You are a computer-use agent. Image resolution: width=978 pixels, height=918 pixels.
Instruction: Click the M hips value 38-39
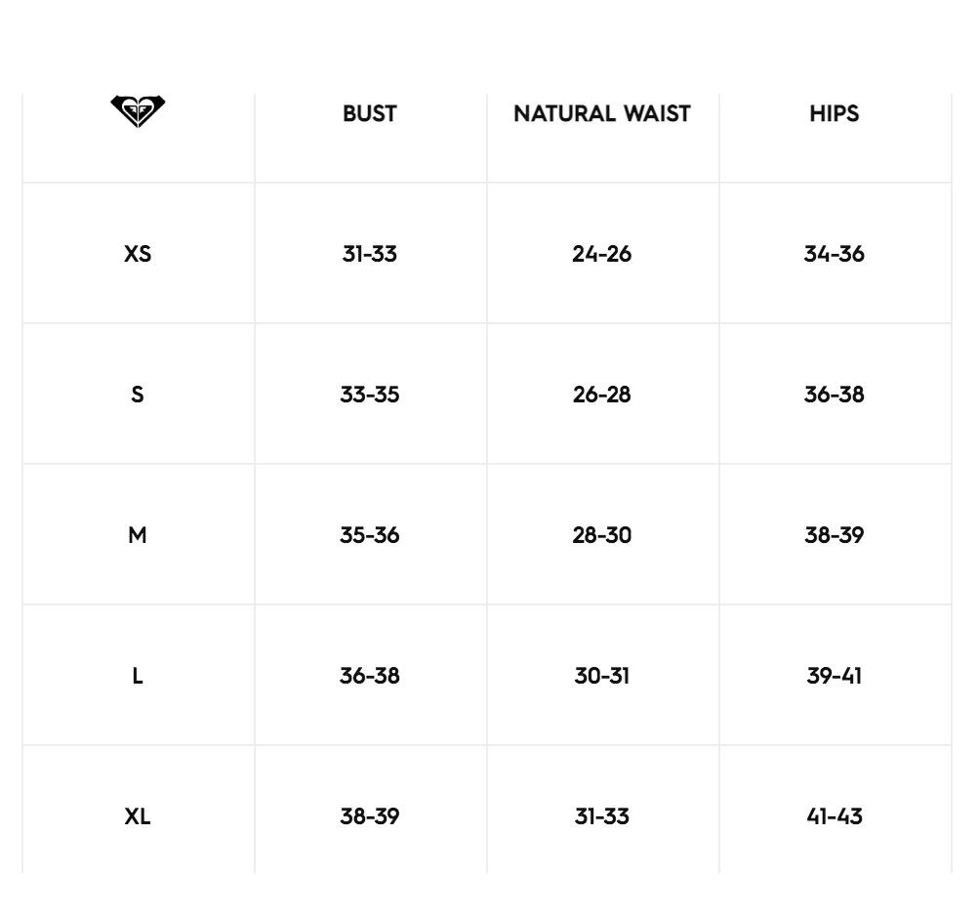[x=835, y=535]
